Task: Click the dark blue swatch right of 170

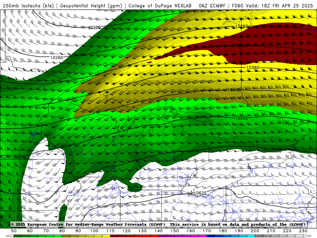Action: pyautogui.click(x=211, y=236)
